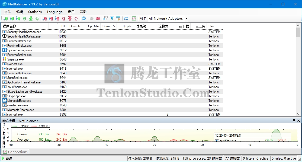The image size is (302, 162).
Task: Click the green slashed block-download arrow
Action: [x=24, y=18]
